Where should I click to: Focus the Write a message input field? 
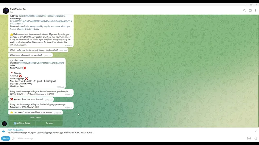[x=131, y=139]
